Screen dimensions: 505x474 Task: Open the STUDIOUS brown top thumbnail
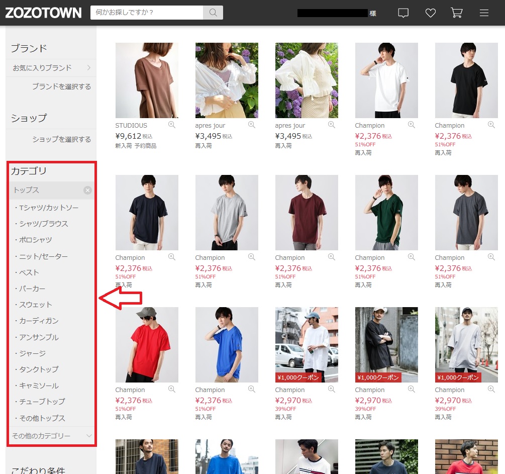pyautogui.click(x=147, y=80)
